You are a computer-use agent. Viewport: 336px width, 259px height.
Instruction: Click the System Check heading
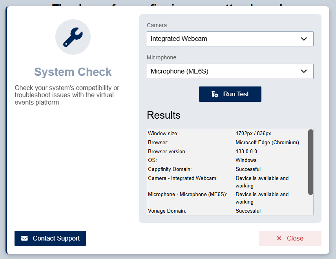[73, 72]
